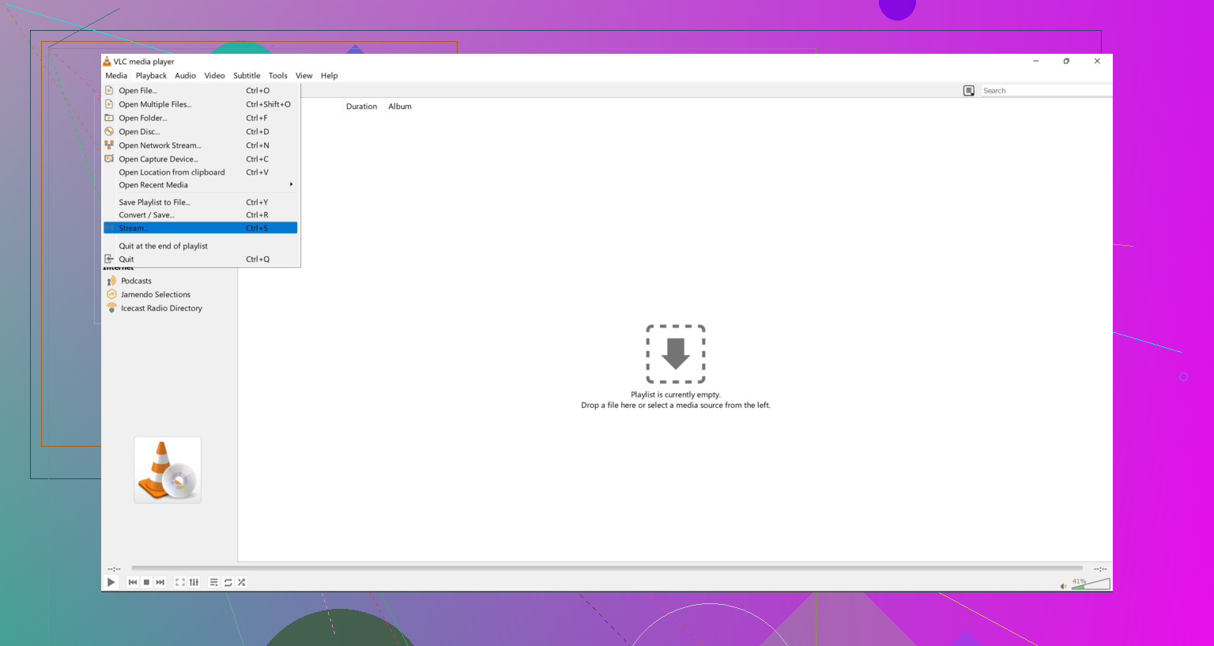This screenshot has height=646, width=1214.
Task: Click the playback seek bar
Action: (607, 568)
